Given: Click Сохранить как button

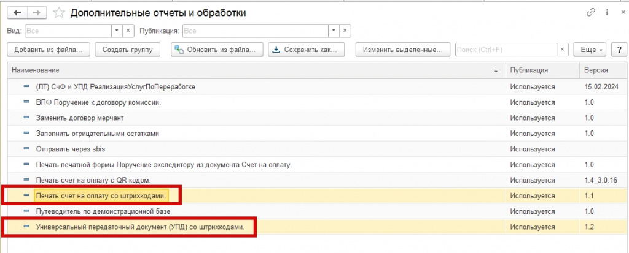Looking at the screenshot, I should (307, 50).
